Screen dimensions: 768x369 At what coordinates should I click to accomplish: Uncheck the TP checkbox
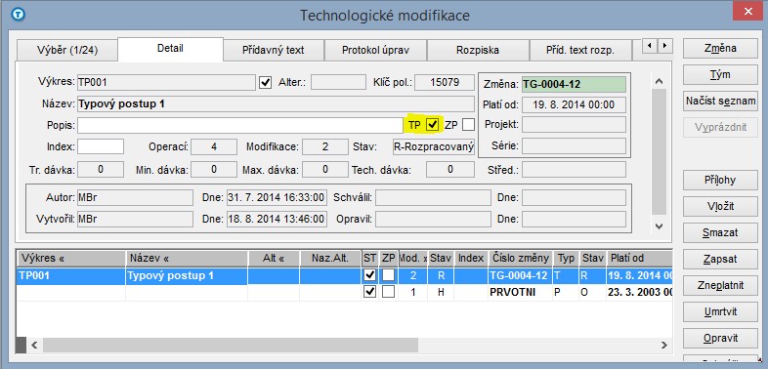[x=432, y=125]
